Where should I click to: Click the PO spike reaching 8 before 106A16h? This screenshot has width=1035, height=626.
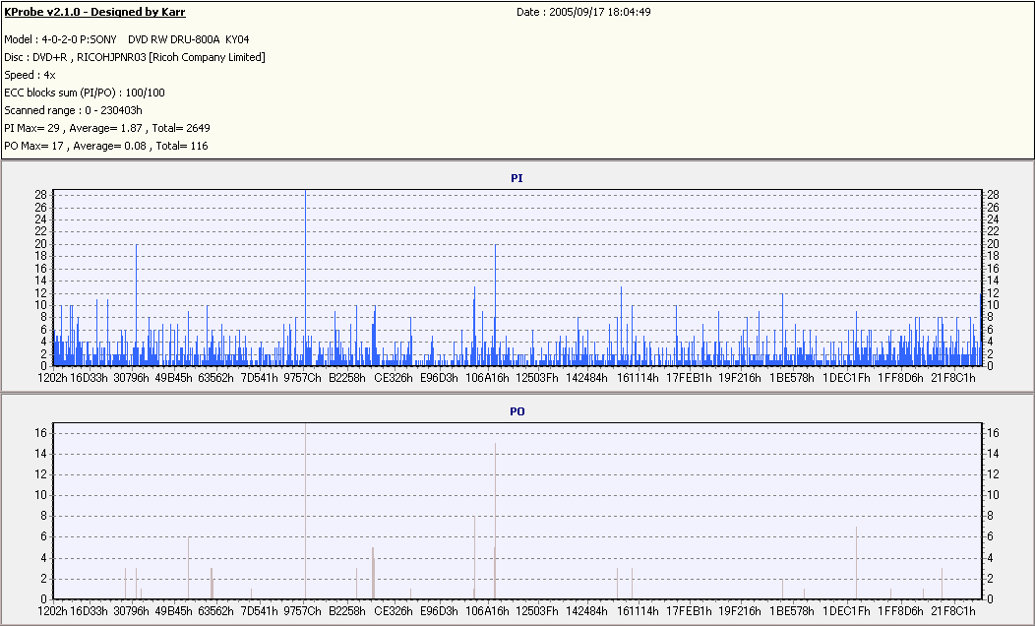(x=474, y=557)
